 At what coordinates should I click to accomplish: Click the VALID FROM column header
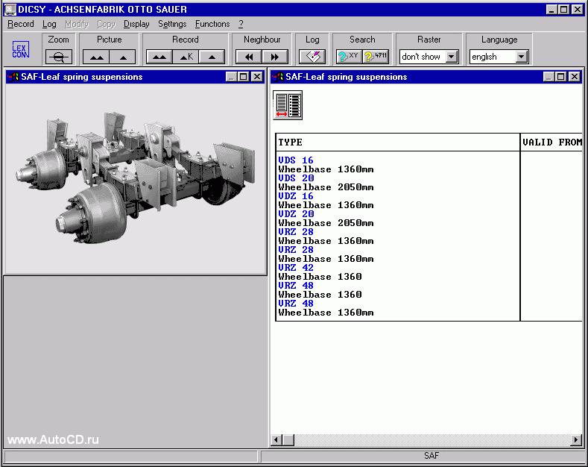(x=552, y=142)
